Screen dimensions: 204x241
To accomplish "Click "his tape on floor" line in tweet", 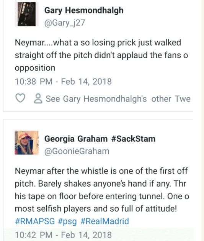I will tap(102, 196).
